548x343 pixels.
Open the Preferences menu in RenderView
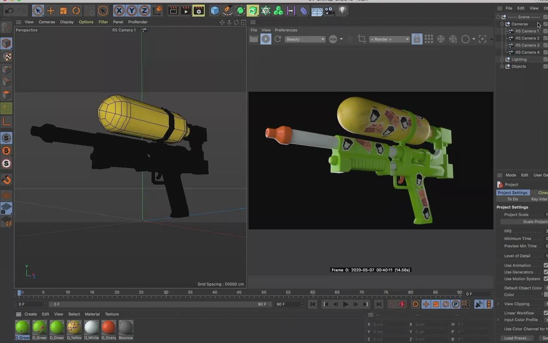point(286,30)
